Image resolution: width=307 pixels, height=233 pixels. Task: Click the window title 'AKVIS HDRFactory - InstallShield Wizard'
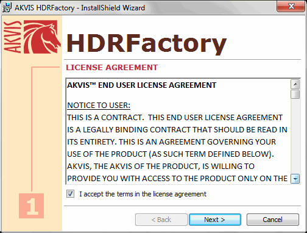pos(80,8)
